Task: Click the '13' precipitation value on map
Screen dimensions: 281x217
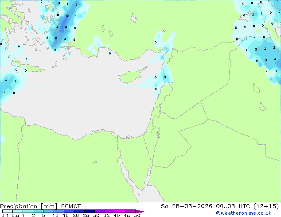Action: pyautogui.click(x=67, y=16)
